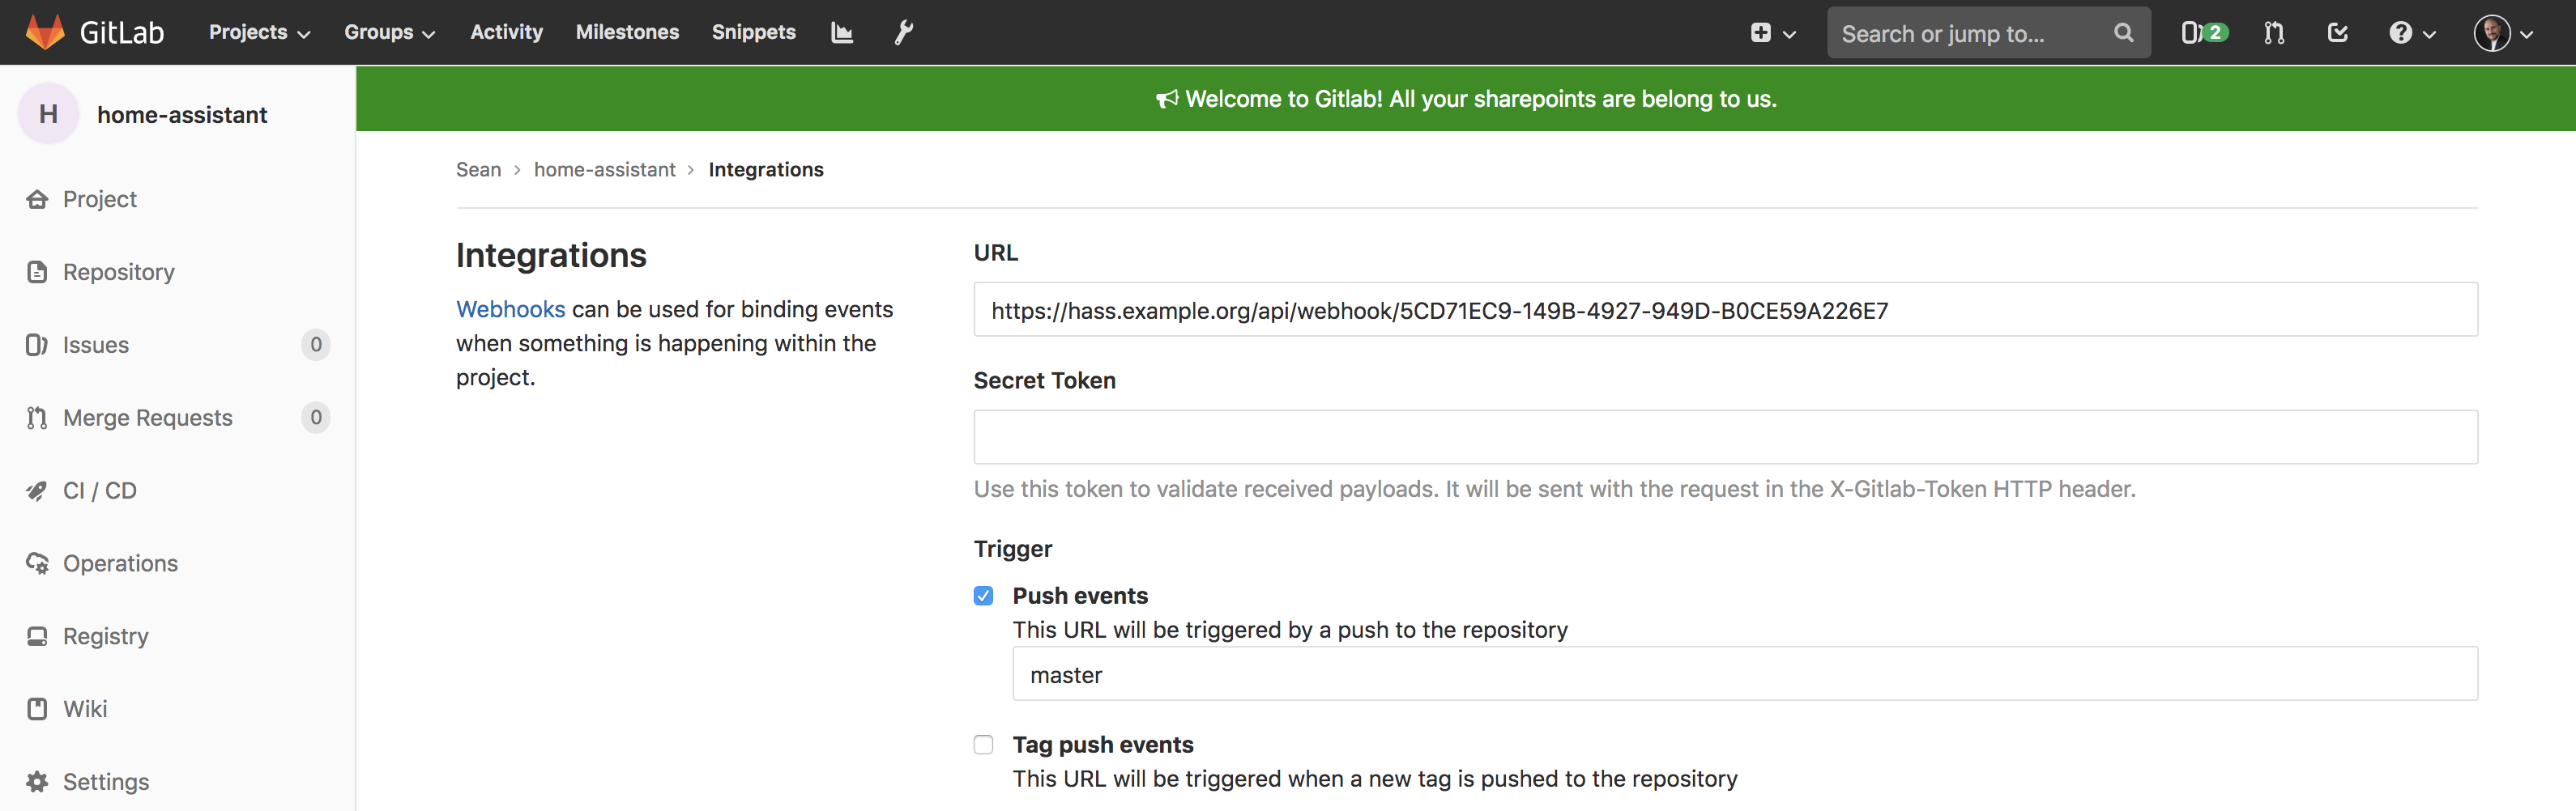Image resolution: width=2576 pixels, height=811 pixels.
Task: Click the instance statistics chart icon
Action: [x=842, y=33]
